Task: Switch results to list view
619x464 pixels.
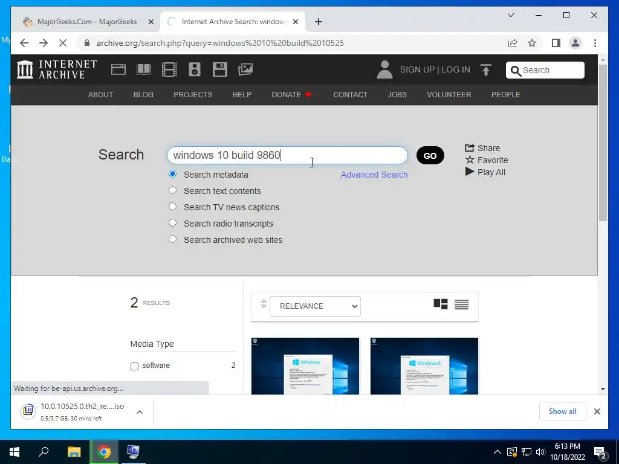Action: (x=461, y=304)
